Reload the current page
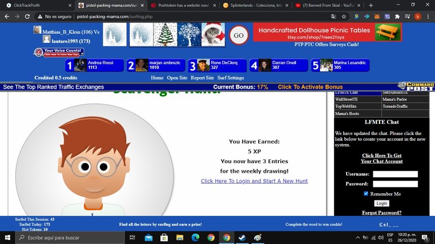The image size is (435, 244). point(27,16)
